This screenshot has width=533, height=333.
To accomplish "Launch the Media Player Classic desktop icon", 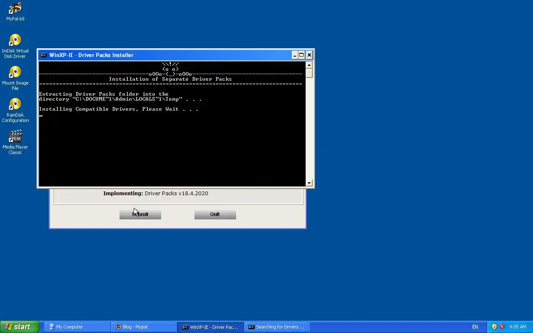I will click(x=15, y=142).
